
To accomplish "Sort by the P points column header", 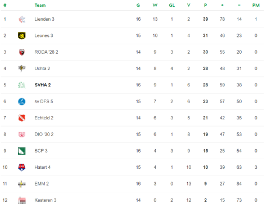I will [206, 5].
